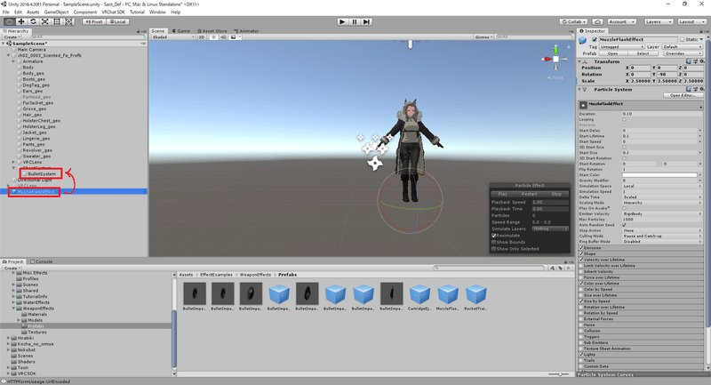The width and height of the screenshot is (711, 385).
Task: Toggle MuzzleFlashEffect active checkbox
Action: tap(595, 39)
